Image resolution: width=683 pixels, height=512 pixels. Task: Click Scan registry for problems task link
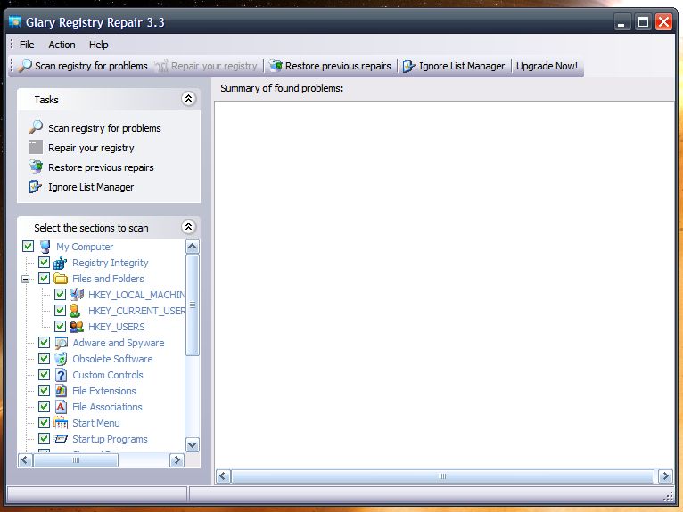(104, 128)
